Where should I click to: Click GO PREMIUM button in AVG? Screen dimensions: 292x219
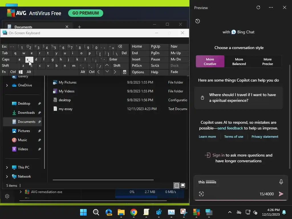tap(86, 13)
